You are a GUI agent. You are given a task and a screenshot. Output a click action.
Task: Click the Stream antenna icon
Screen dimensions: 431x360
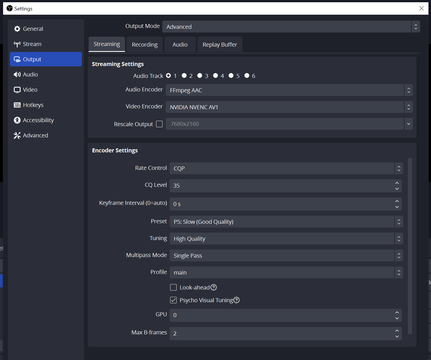[17, 44]
